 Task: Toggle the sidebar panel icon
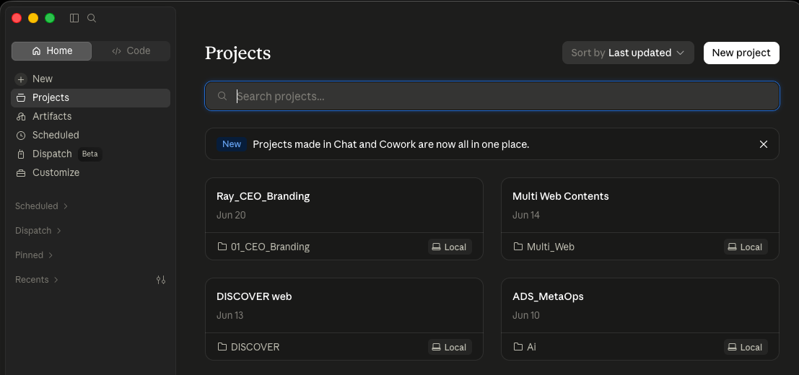74,18
